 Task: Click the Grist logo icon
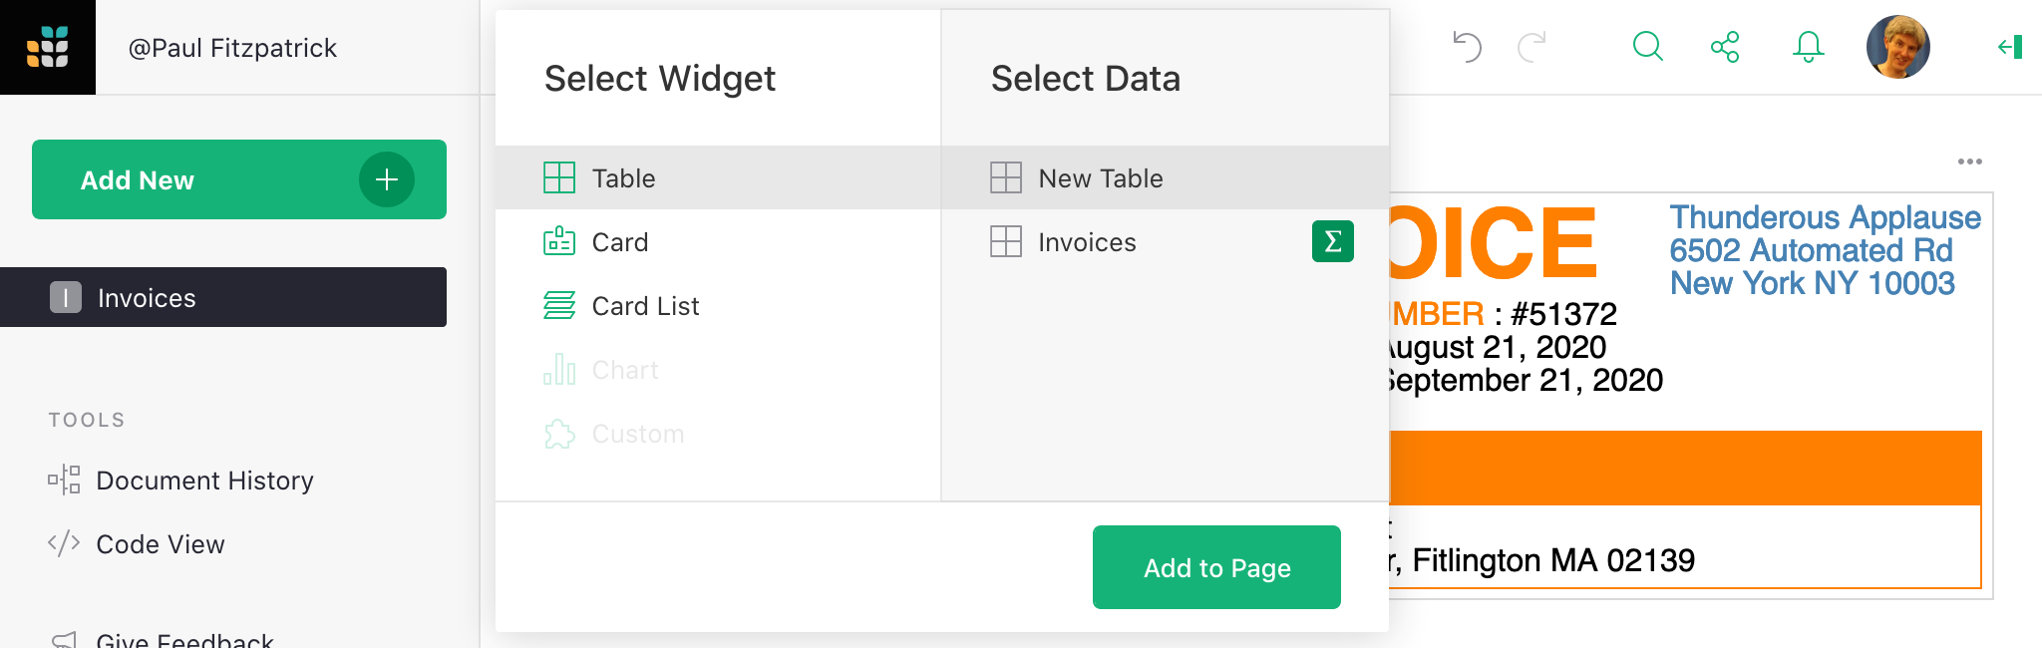48,47
